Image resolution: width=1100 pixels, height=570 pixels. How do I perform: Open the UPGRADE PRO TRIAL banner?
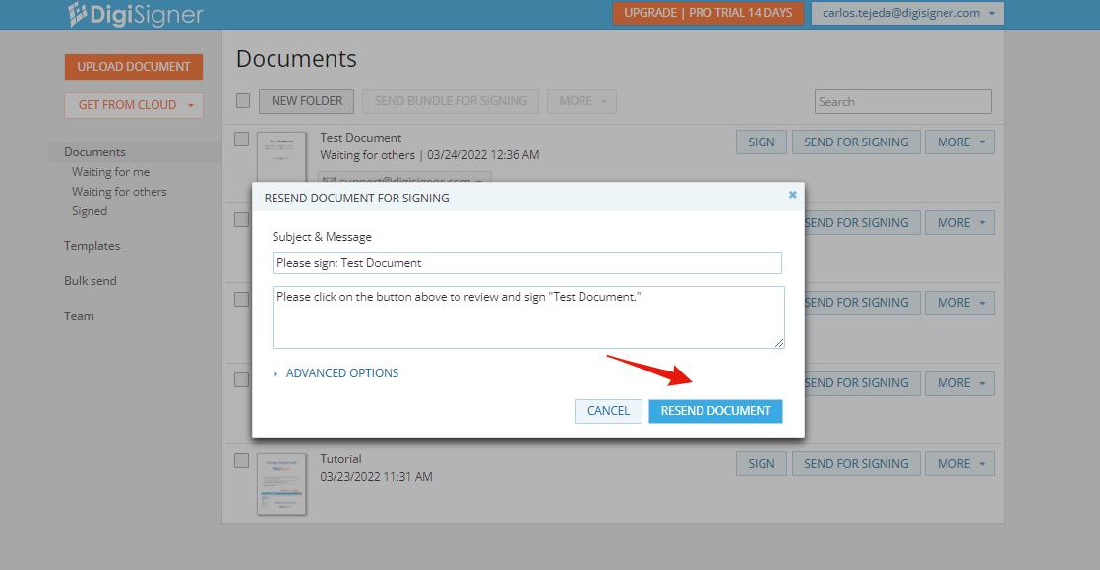click(707, 13)
